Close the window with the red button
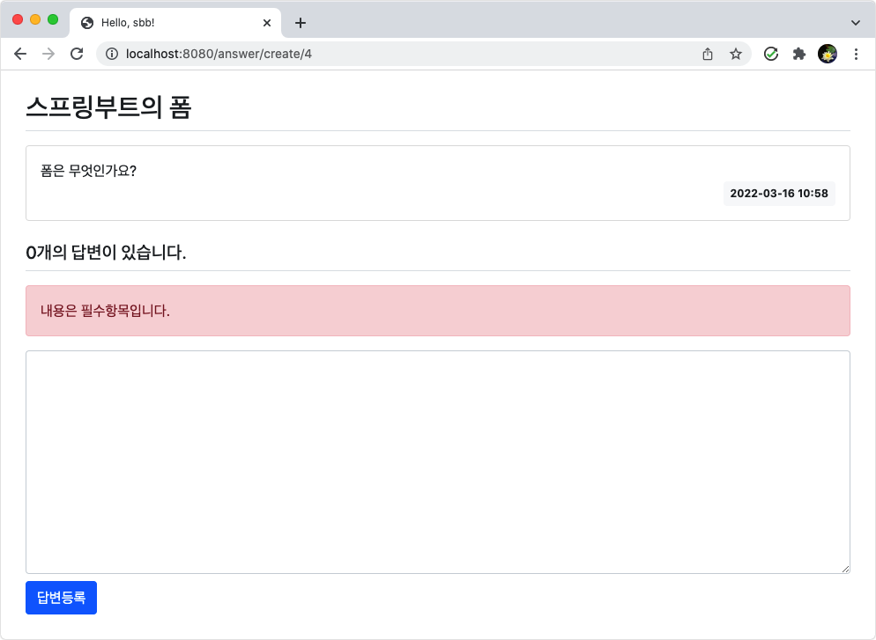The image size is (876, 640). point(18,19)
